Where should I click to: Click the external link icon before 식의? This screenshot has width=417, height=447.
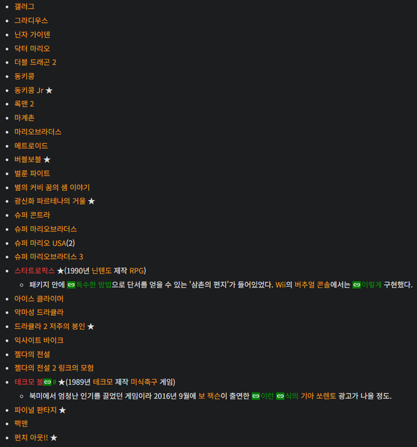point(280,396)
